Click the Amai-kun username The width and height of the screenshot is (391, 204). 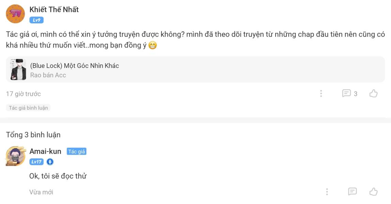pos(45,151)
